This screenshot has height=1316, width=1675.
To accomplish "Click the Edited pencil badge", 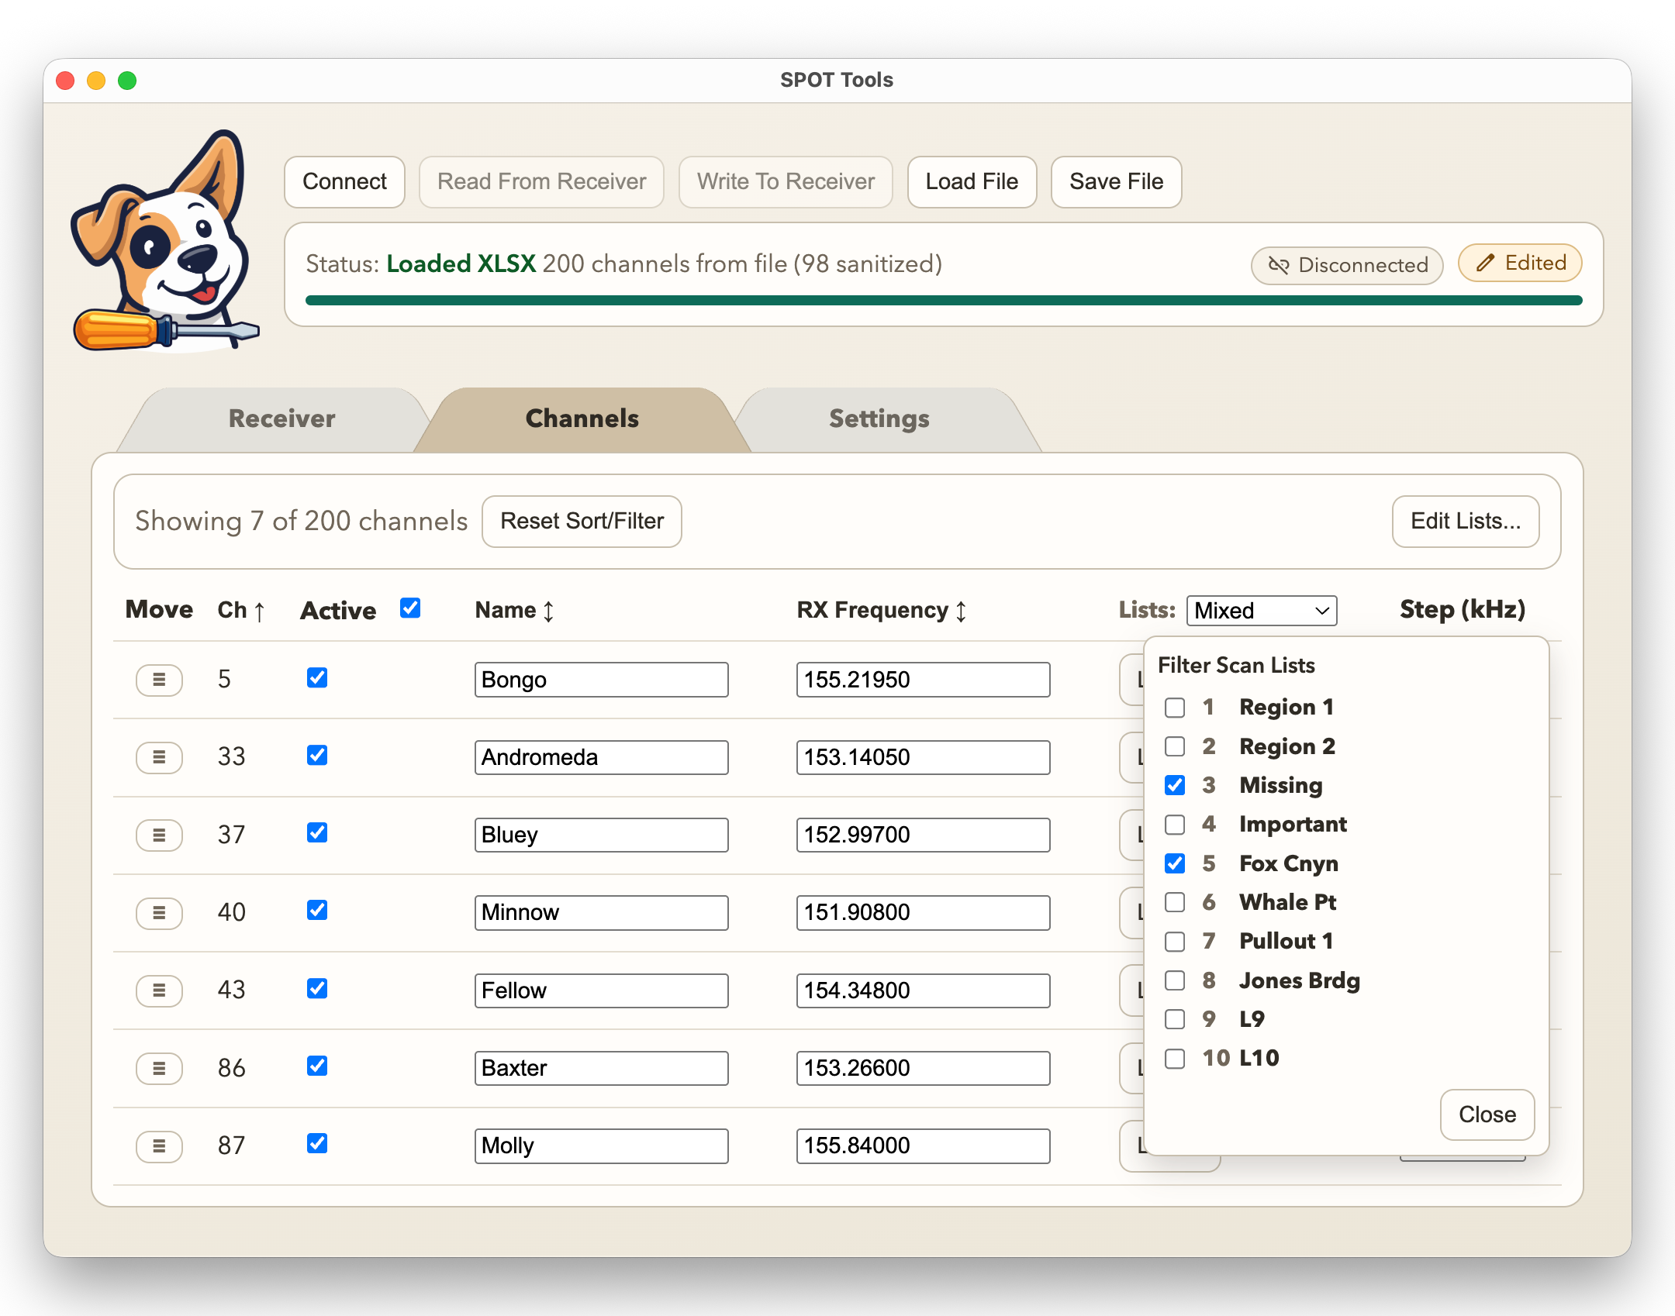I will pyautogui.click(x=1520, y=263).
